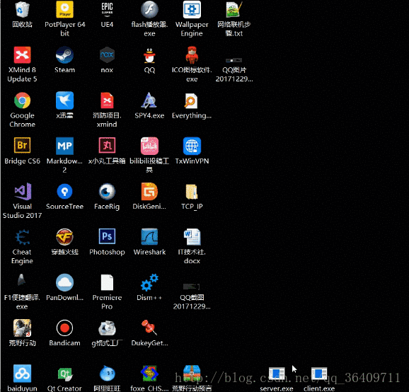Viewport: 409px width, 392px height.
Task: Open PanDownload cloud icon
Action: coord(64,282)
